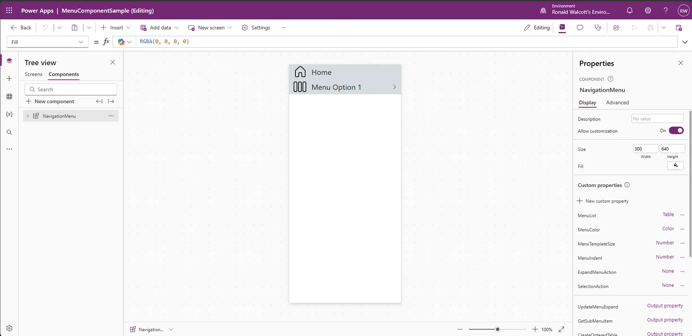
Task: Click the Undo icon
Action: pyautogui.click(x=45, y=28)
